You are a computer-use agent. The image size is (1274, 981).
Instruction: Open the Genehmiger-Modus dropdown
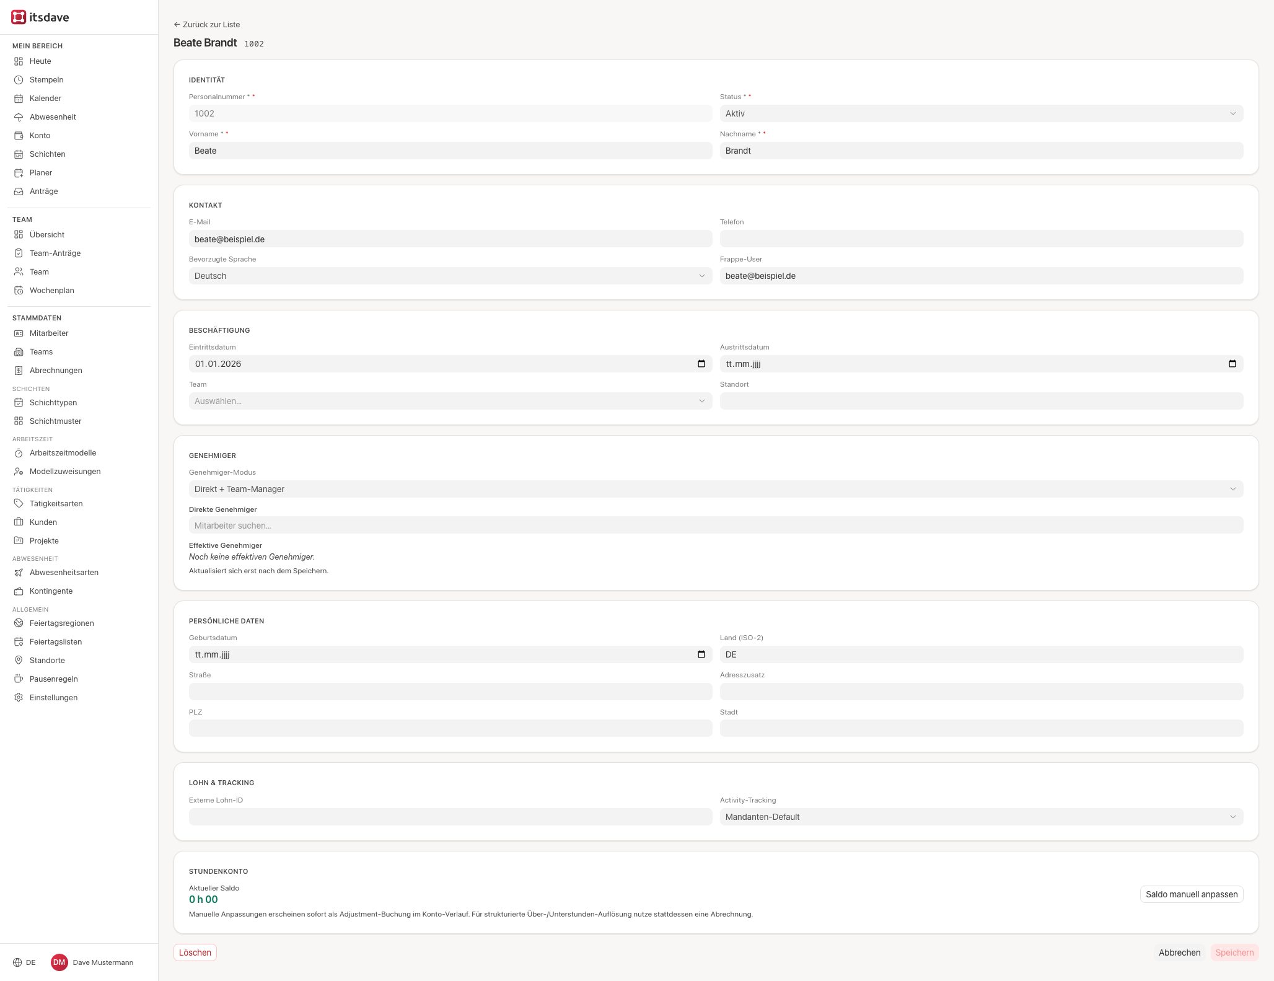716,489
